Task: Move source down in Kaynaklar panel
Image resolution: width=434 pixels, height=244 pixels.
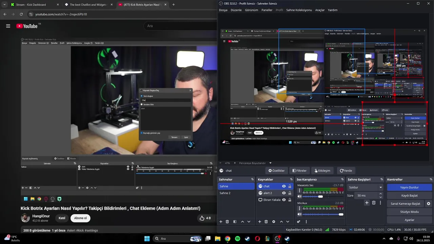Action: coord(288,222)
